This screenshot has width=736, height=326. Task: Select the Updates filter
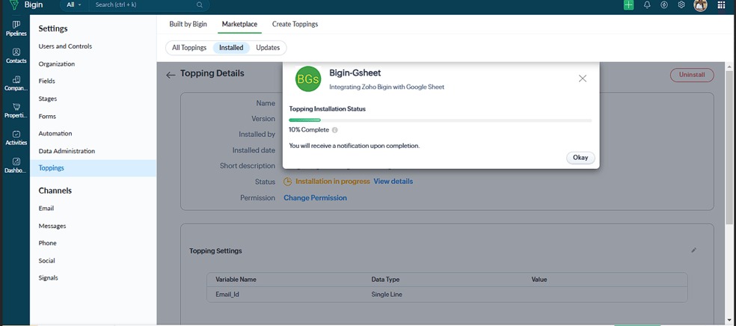(x=268, y=48)
